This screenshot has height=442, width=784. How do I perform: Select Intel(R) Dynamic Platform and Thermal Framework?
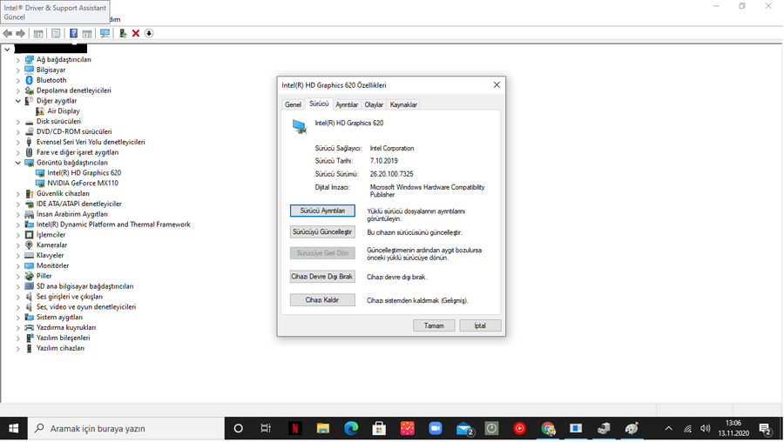tap(113, 224)
